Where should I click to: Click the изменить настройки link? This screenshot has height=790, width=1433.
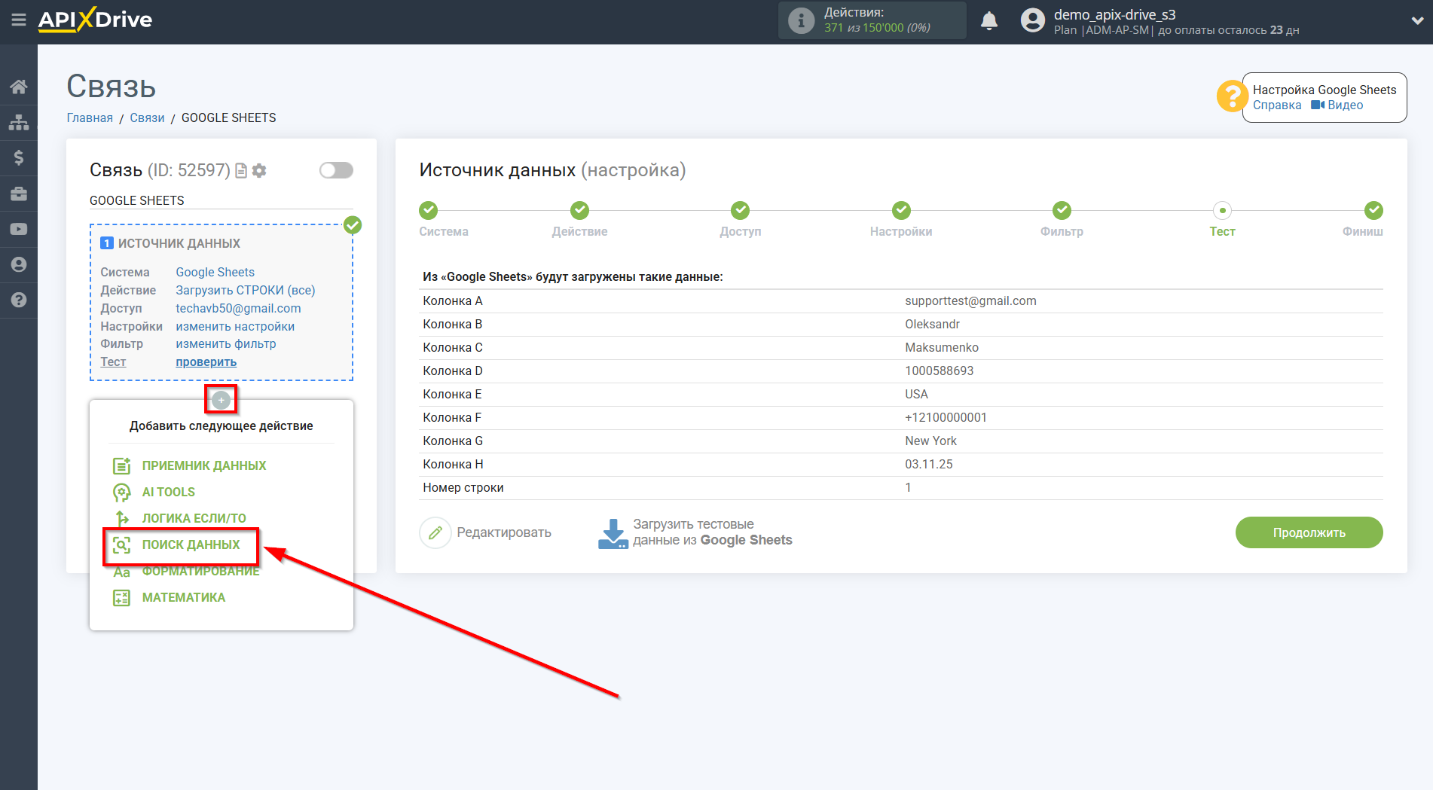235,326
